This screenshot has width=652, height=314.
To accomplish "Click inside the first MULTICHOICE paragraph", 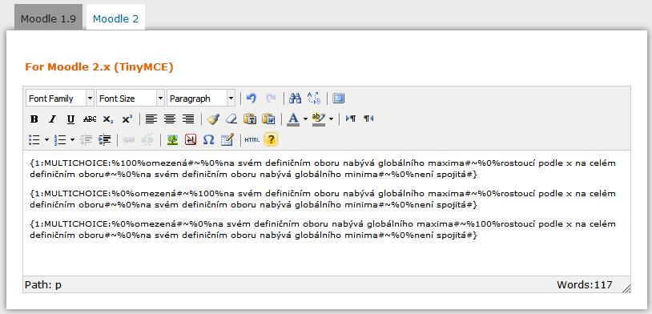I will [x=323, y=168].
